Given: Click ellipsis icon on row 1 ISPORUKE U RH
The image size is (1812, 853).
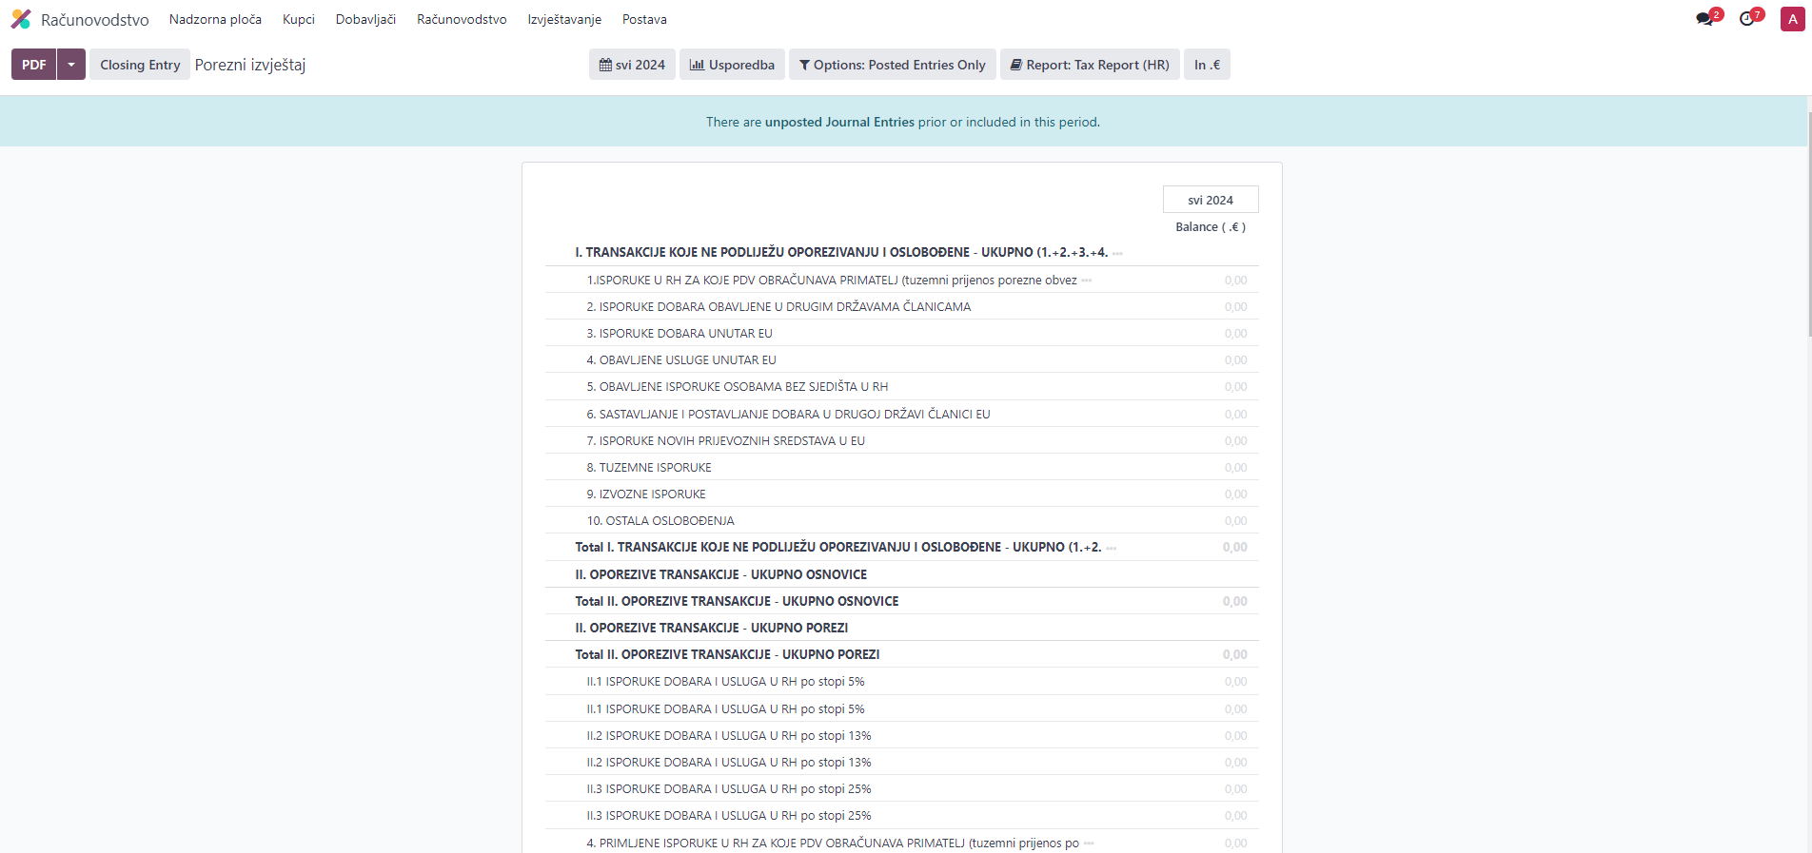Looking at the screenshot, I should tap(1086, 281).
